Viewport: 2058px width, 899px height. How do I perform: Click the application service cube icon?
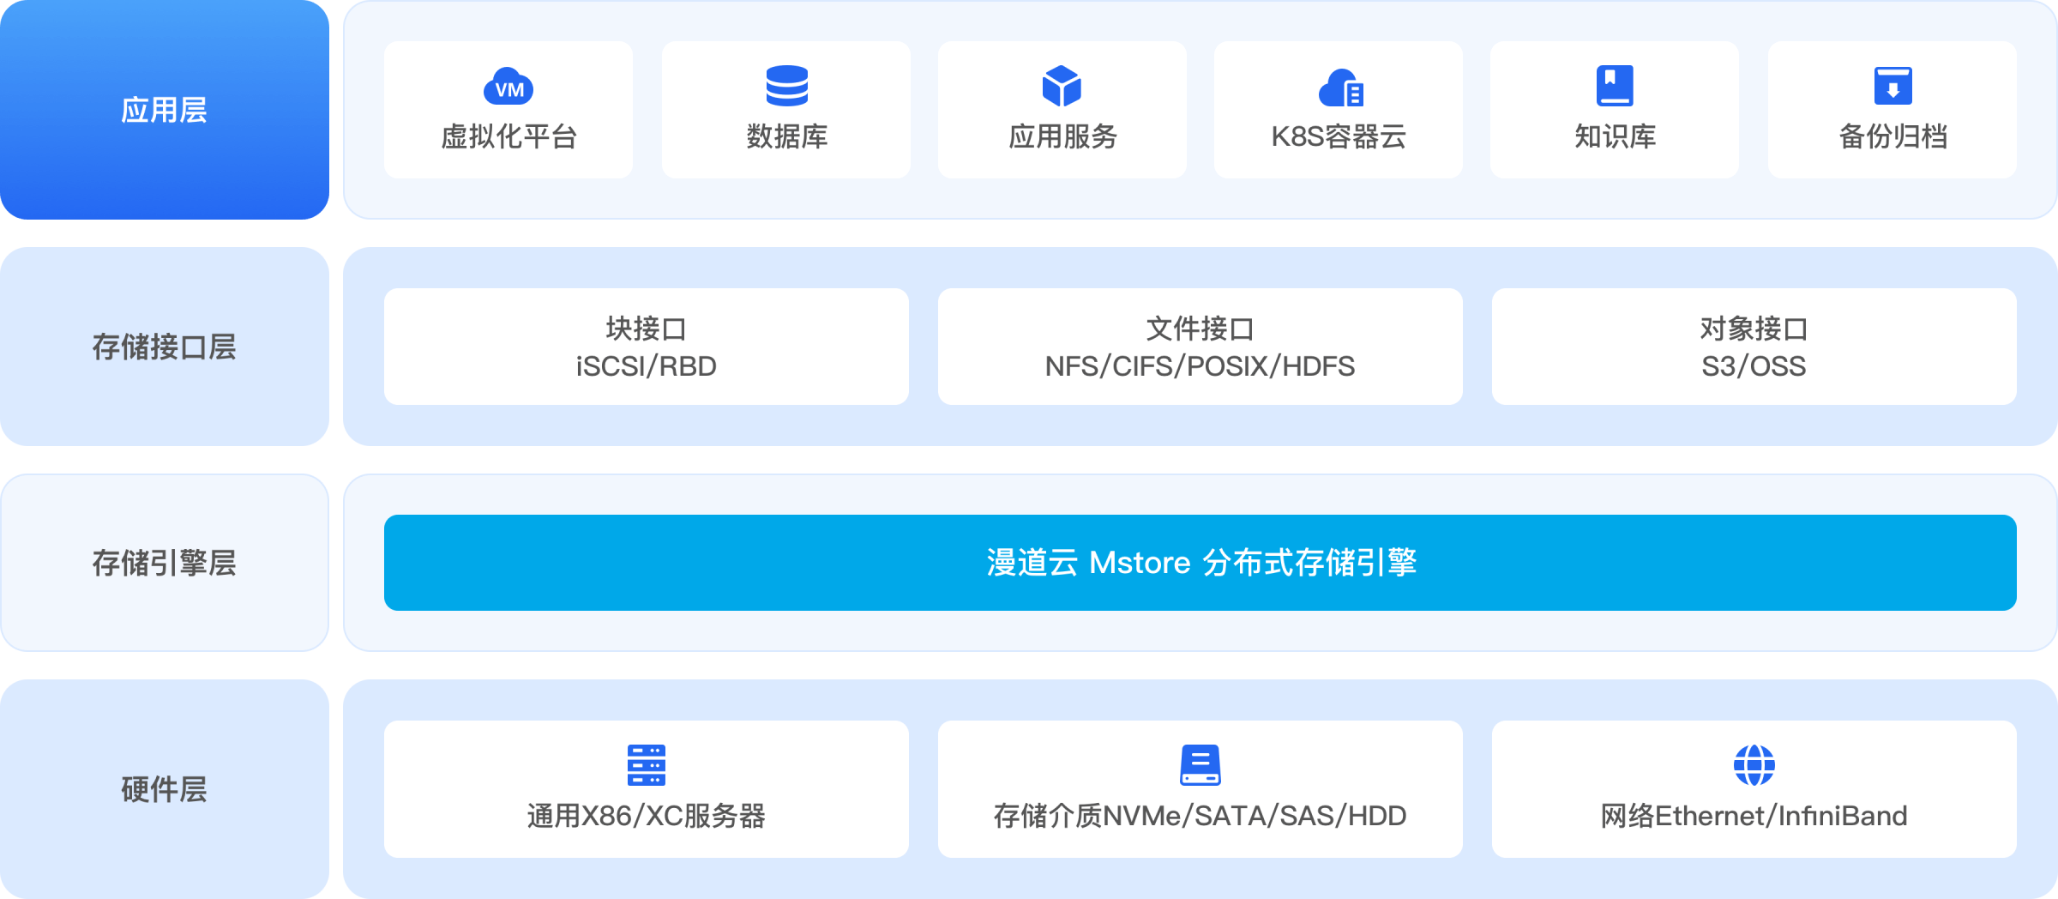1062,86
